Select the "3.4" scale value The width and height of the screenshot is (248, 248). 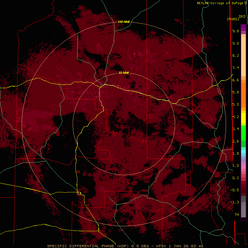tap(236, 129)
